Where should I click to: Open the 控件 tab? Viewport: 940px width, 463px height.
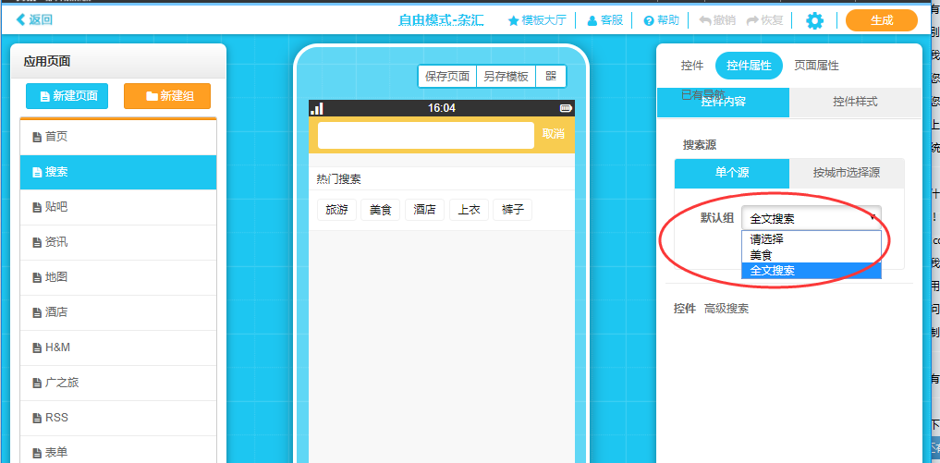coord(691,66)
